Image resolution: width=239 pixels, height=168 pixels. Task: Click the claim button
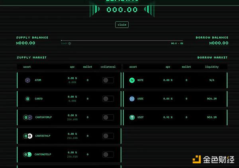click(122, 25)
